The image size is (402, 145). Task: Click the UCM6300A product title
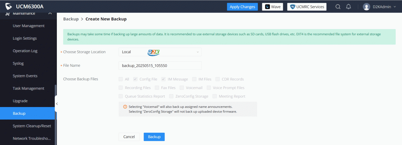pos(30,7)
